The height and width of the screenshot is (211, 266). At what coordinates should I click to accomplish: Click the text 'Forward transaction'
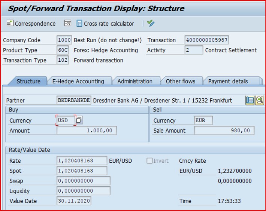(x=99, y=60)
